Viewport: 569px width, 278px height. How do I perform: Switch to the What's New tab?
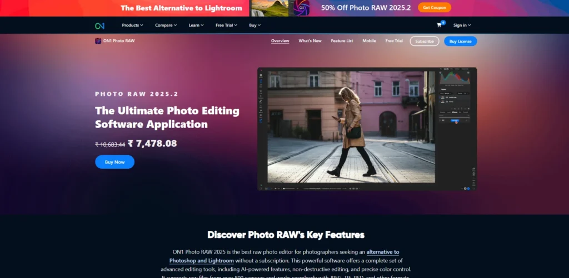(310, 41)
